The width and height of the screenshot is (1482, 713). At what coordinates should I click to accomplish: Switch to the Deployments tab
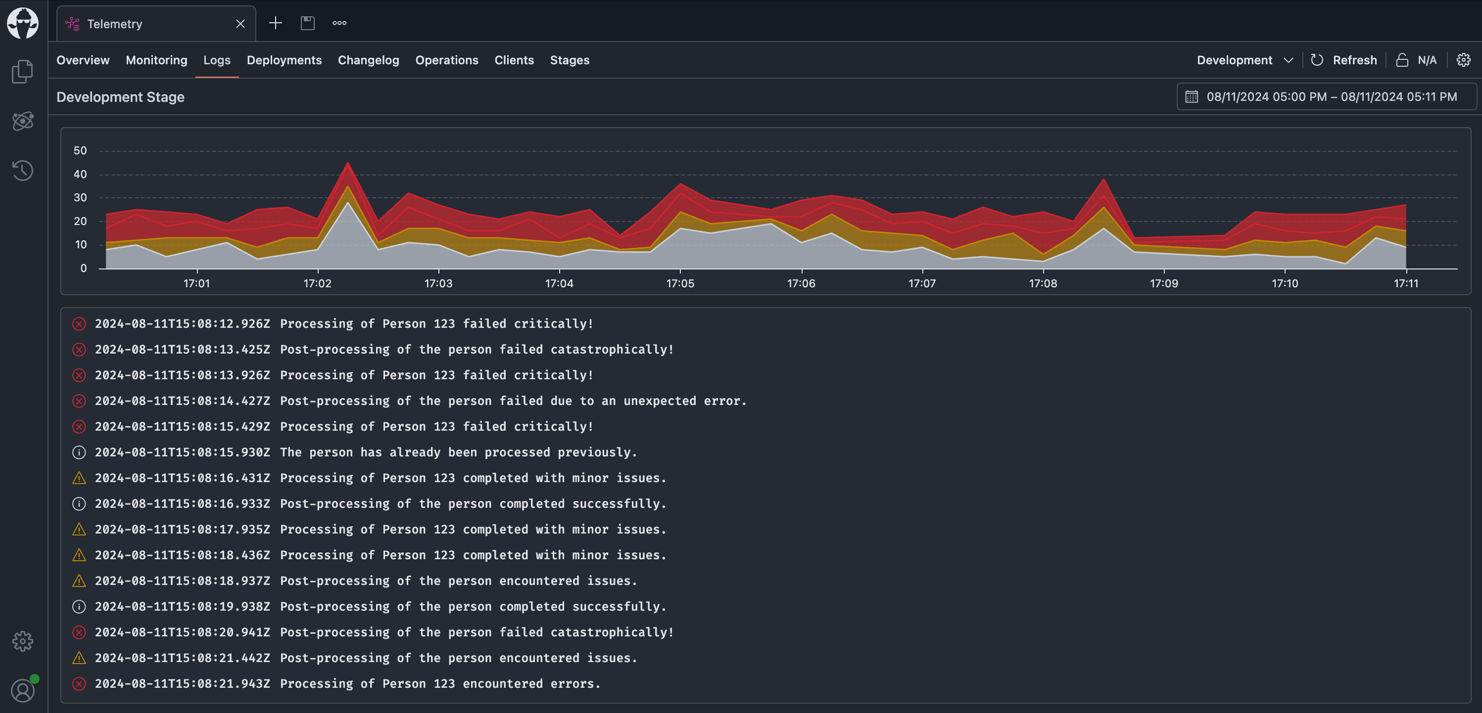pos(284,60)
